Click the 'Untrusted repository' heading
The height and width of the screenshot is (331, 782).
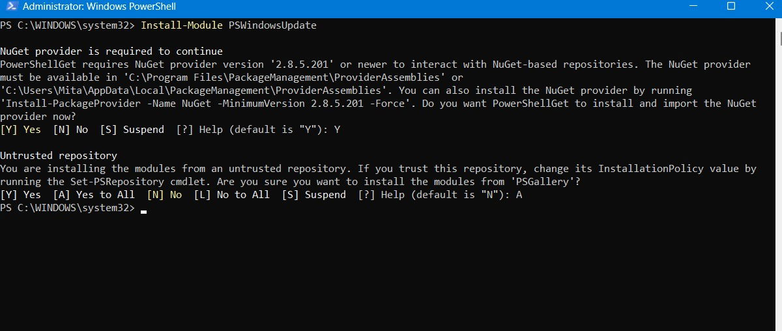(x=59, y=156)
